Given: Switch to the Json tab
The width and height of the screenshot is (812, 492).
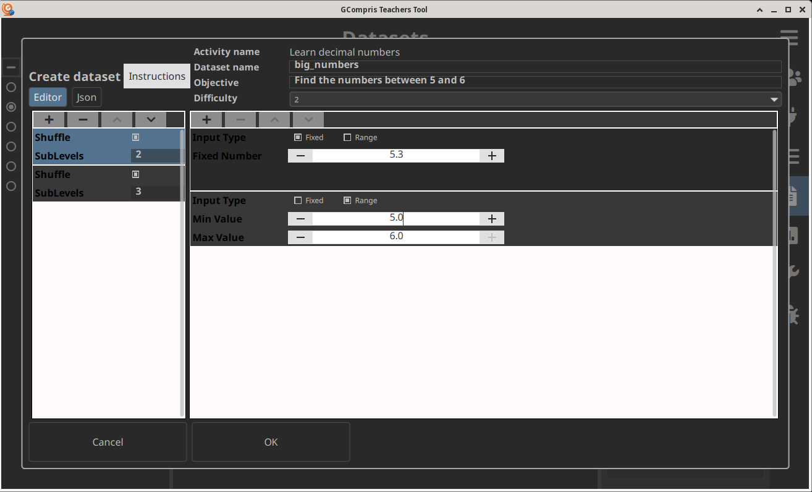Looking at the screenshot, I should coord(87,97).
